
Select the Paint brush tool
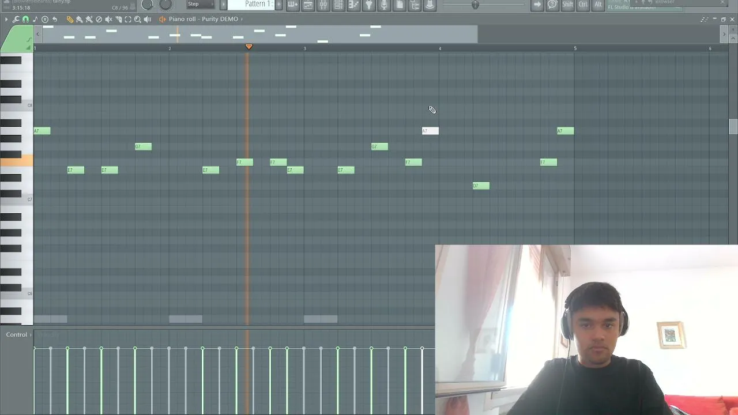point(80,19)
